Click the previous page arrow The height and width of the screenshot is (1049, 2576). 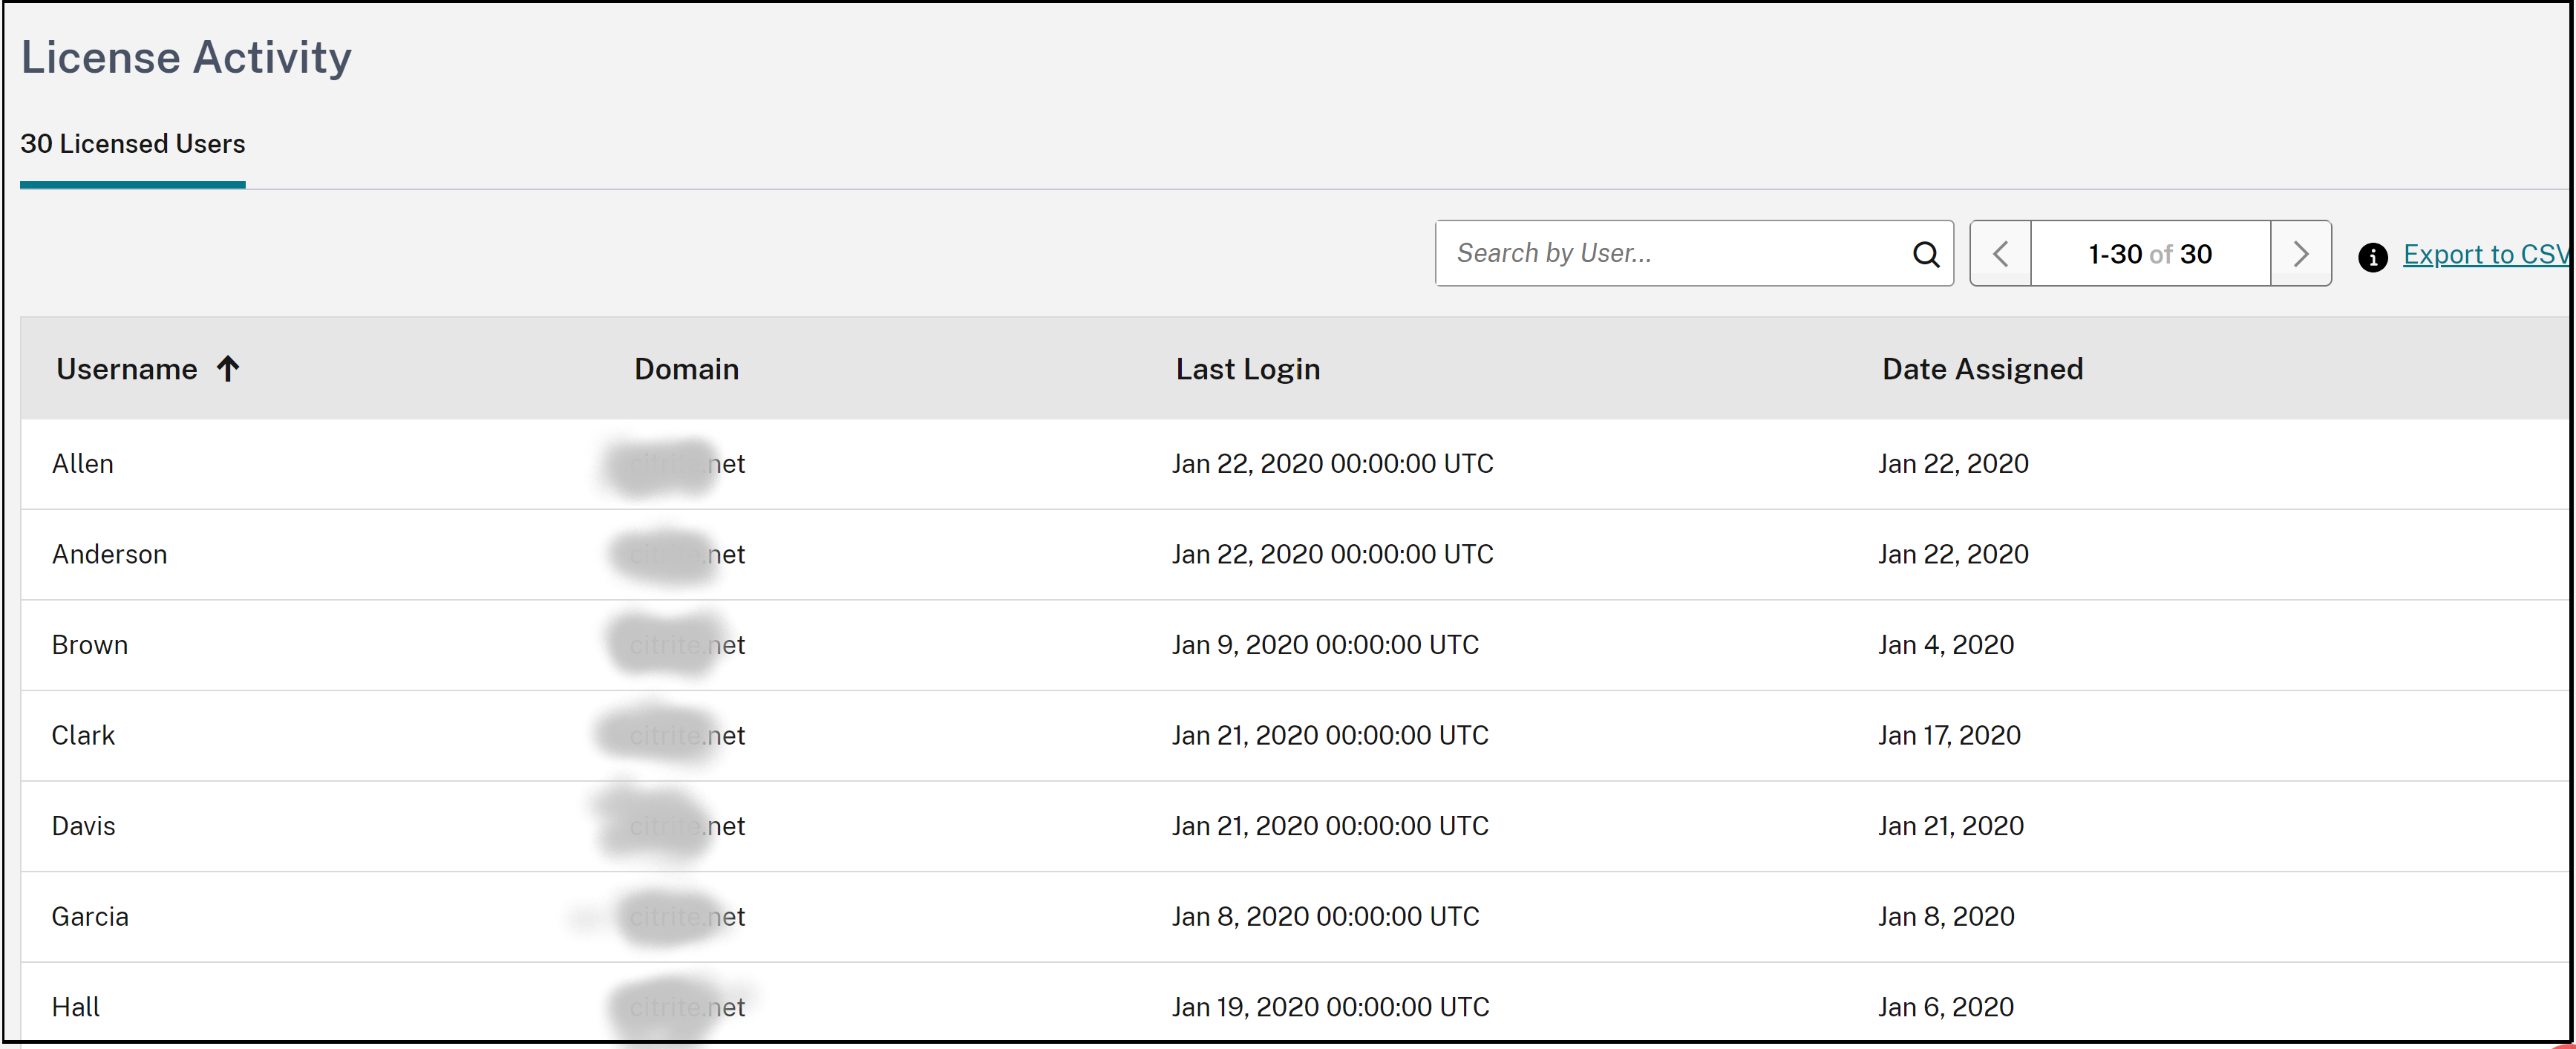2001,253
